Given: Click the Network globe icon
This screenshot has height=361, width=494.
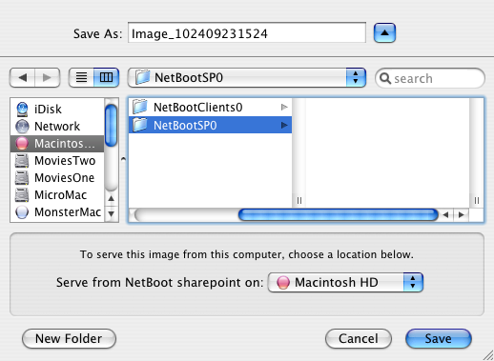Looking at the screenshot, I should (x=22, y=127).
